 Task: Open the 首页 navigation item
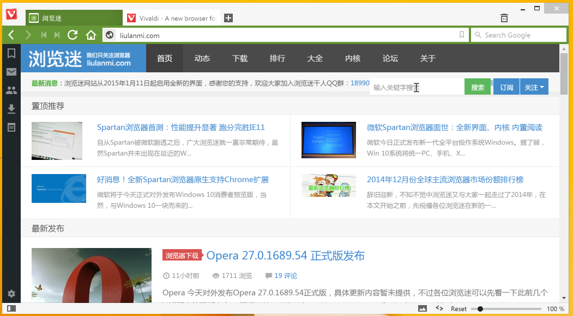click(165, 58)
